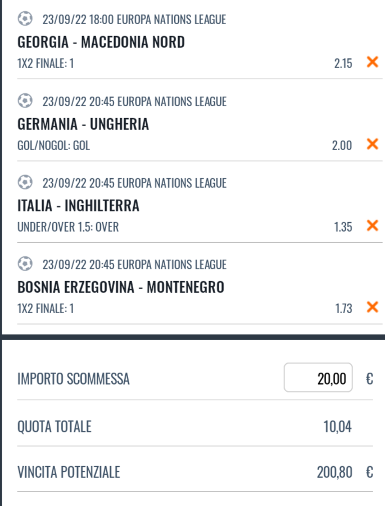
Task: Open the Georgia - Macedonia Nord match
Action: [101, 42]
